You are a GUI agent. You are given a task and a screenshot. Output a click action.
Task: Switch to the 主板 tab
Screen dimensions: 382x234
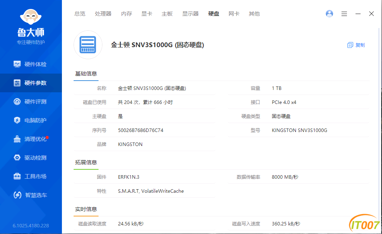167,14
